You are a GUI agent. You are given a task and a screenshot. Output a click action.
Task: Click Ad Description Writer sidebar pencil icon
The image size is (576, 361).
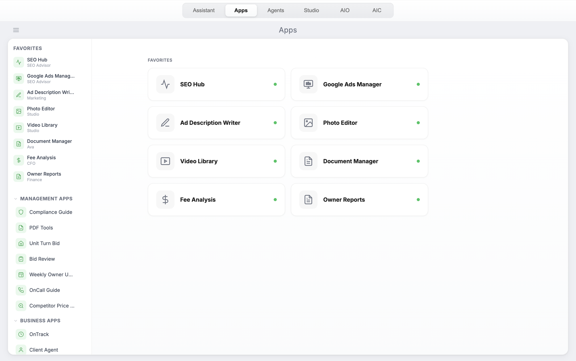point(19,95)
